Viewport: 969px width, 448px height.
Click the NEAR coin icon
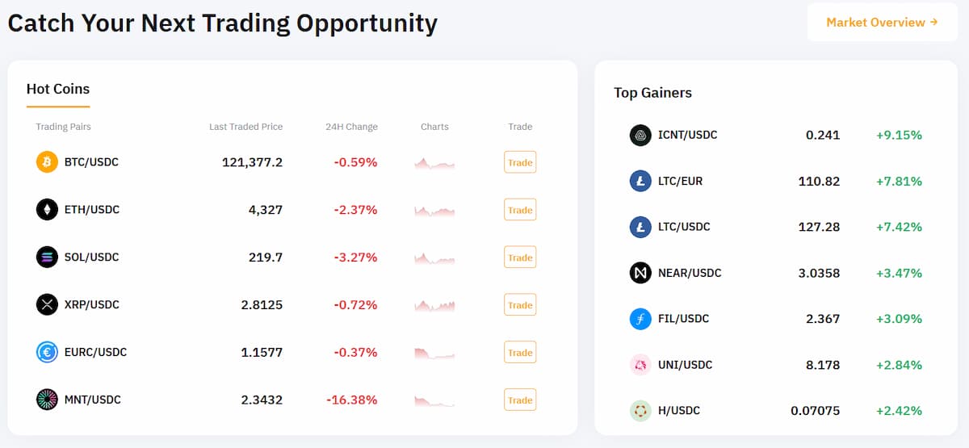(640, 273)
